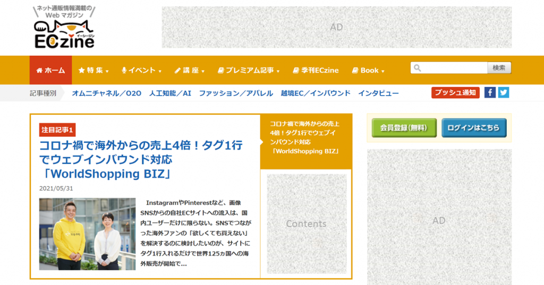544x285 pixels.
Task: Expand the プレミアム記事 dropdown arrow
Action: (x=278, y=72)
